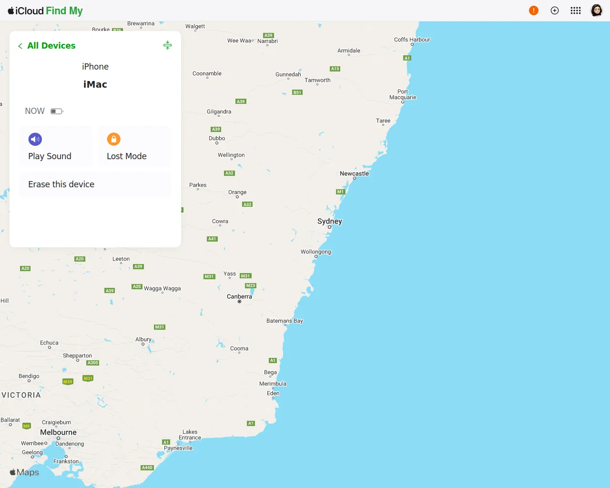Screen dimensions: 610x488
Task: Click the NOW status text
Action: [35, 111]
